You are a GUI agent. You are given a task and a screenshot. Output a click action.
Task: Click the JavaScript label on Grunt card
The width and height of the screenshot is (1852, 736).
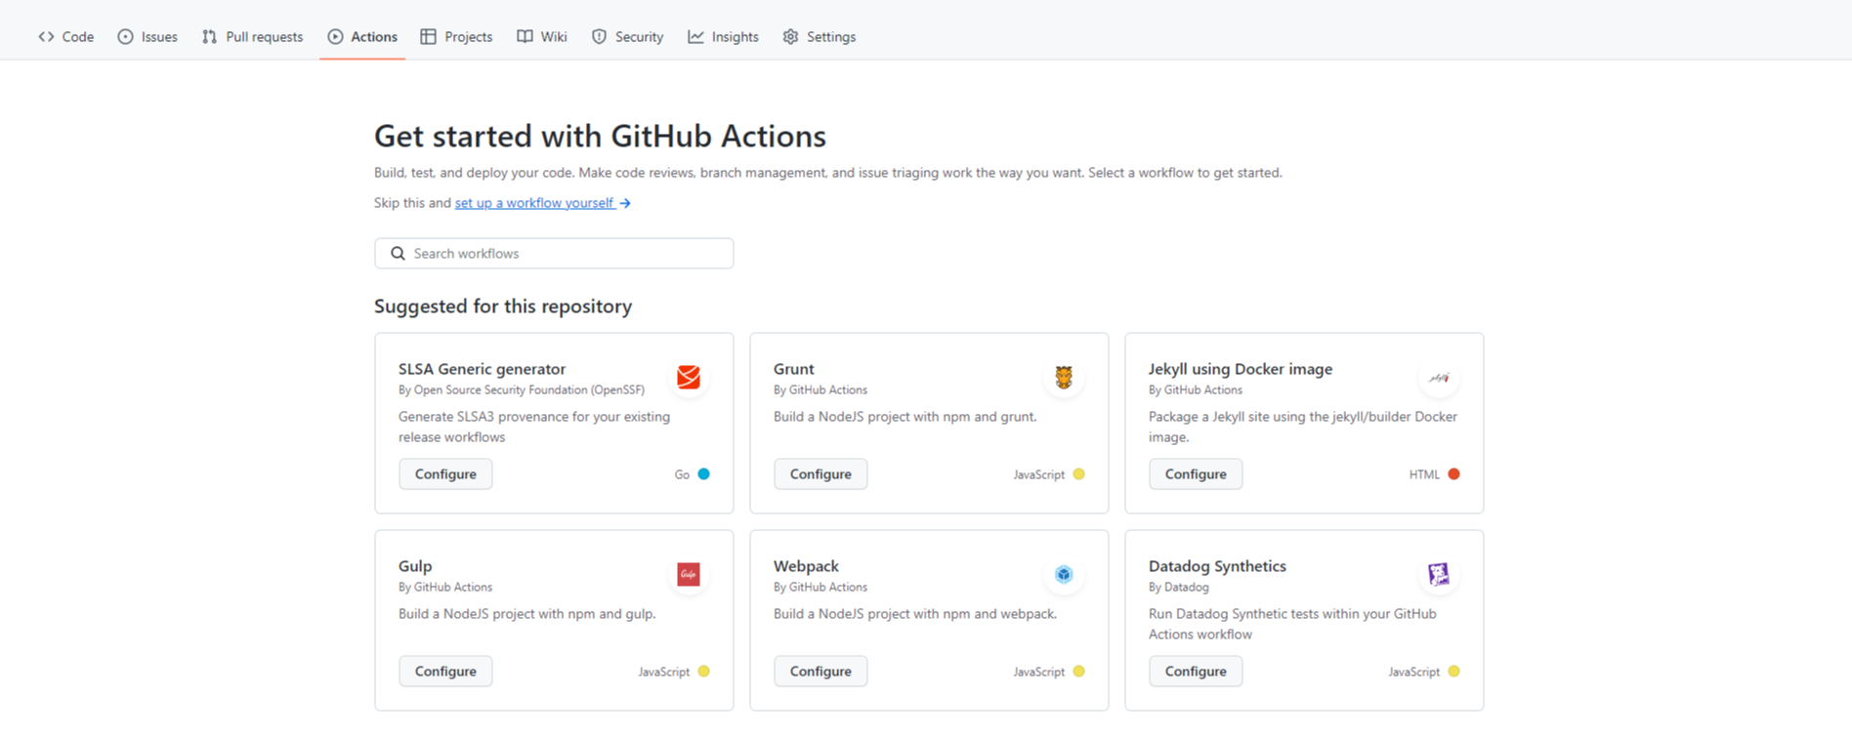point(1038,474)
